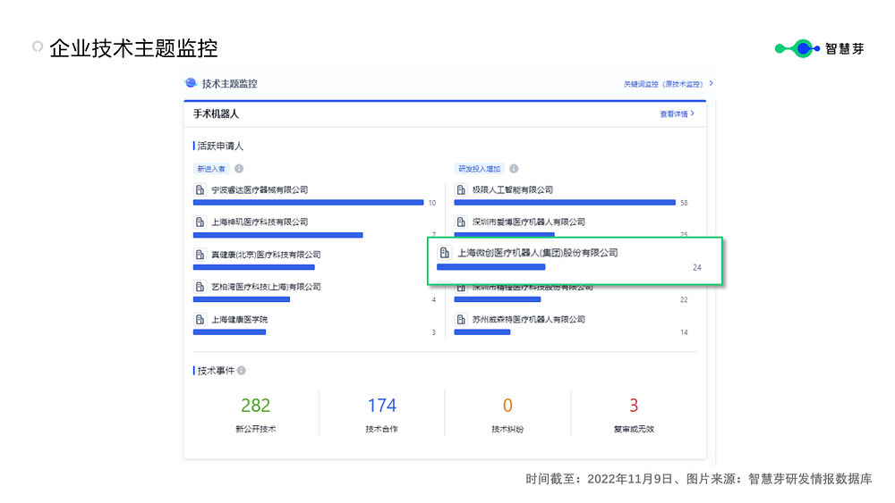
Task: Show info tooltip beside 研发投入增加
Action: click(514, 169)
